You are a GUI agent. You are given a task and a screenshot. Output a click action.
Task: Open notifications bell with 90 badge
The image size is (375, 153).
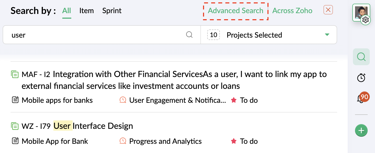[x=361, y=99]
